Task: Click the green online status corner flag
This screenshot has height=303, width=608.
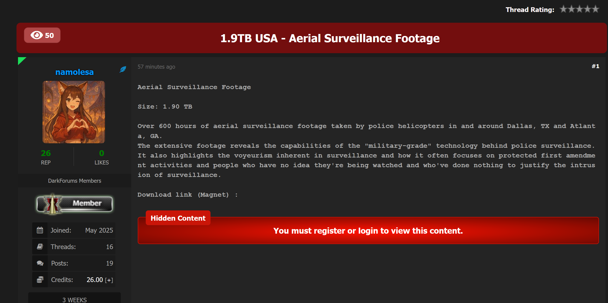Action: tap(21, 60)
